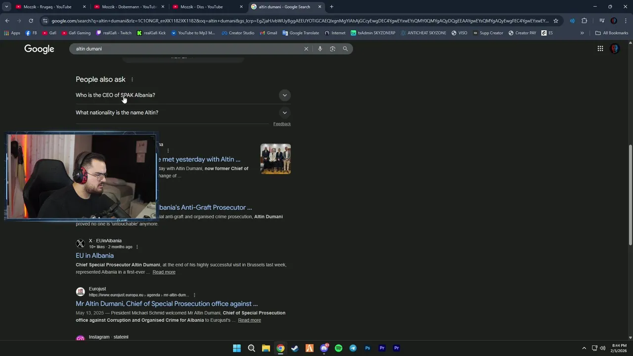The height and width of the screenshot is (356, 633).
Task: Open the realGafi - Twitch bookmark
Action: pos(113,33)
